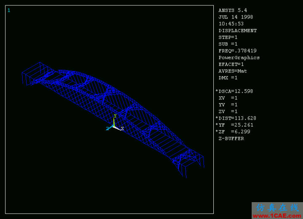Click the Chinese watermark logo text
Image resolution: width=303 pixels, height=219 pixels.
click(277, 208)
